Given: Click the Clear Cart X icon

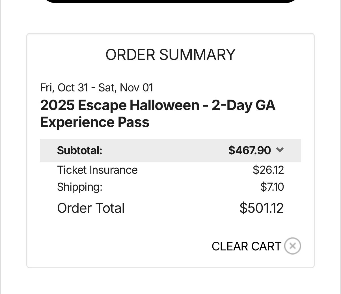Looking at the screenshot, I should click(292, 246).
